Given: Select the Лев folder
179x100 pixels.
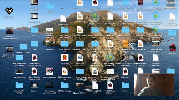Looking at the screenshot, I should click(x=34, y=44).
